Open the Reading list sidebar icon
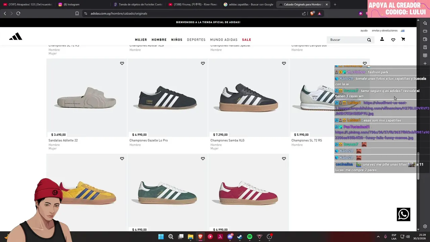 (425, 55)
